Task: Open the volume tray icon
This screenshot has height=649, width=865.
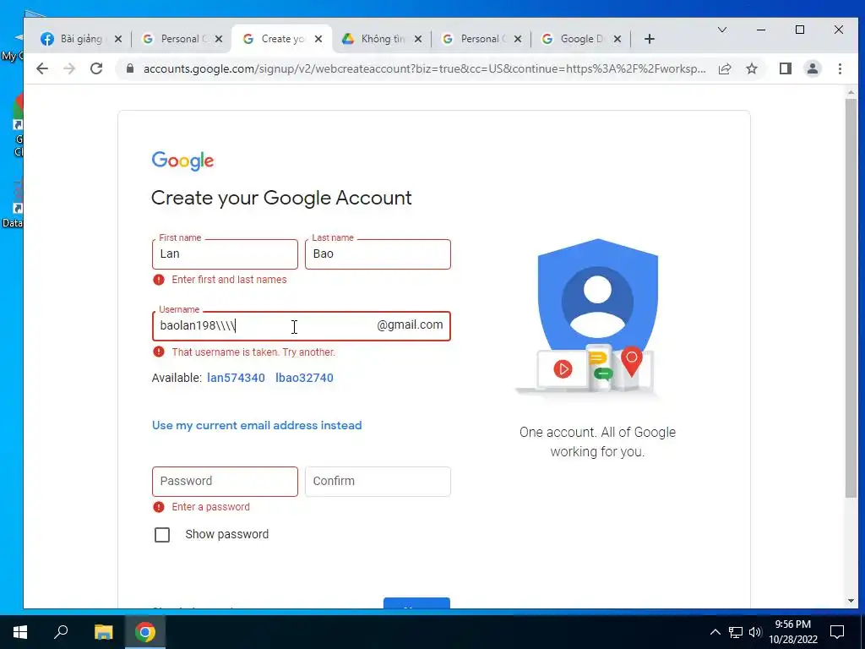Action: click(x=755, y=632)
